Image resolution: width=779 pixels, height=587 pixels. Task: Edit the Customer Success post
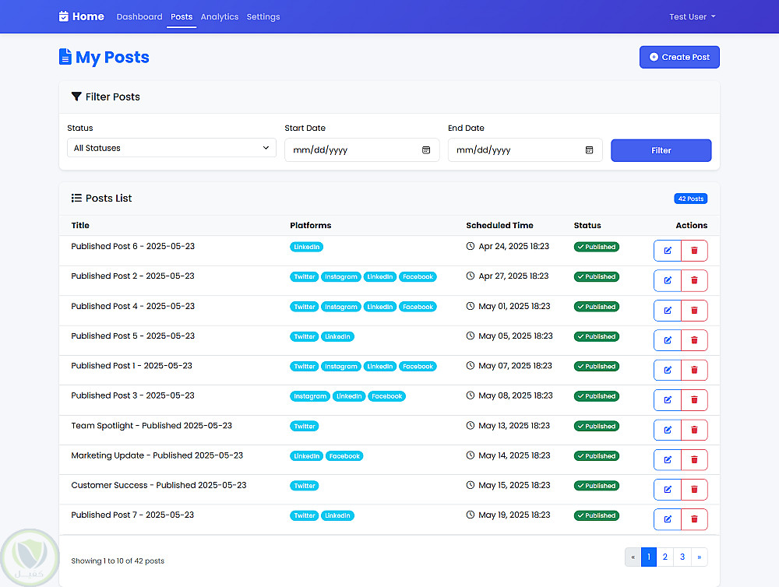(668, 490)
